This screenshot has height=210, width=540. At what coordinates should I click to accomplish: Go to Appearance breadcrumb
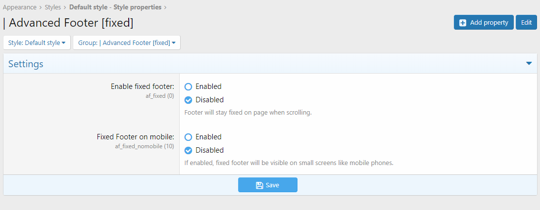pyautogui.click(x=19, y=7)
